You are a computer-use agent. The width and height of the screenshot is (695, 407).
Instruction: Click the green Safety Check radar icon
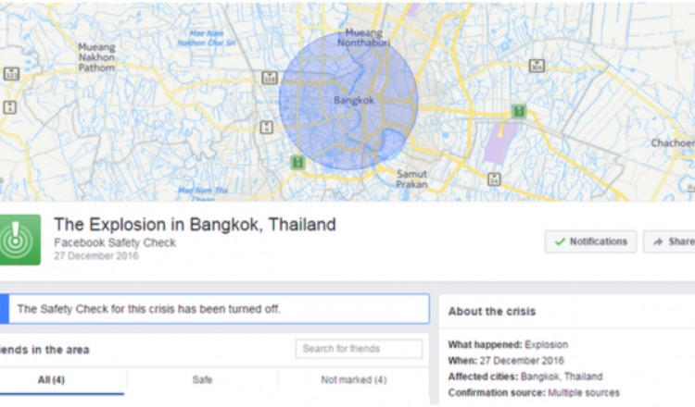20,240
